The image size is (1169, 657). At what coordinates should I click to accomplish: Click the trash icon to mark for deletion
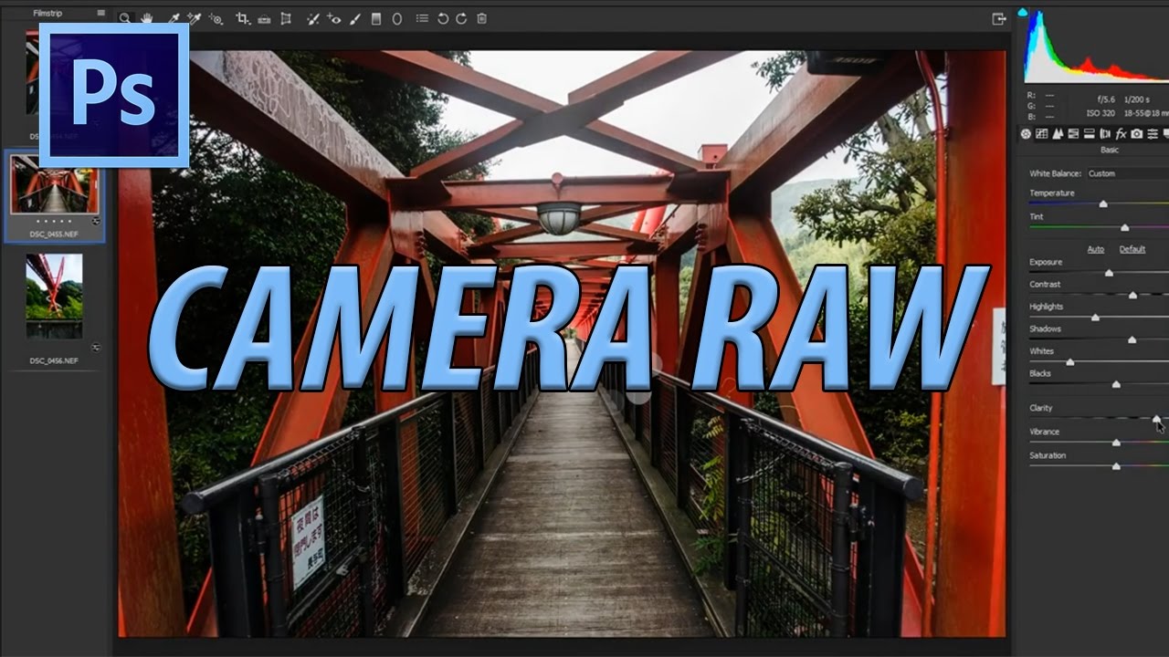tap(481, 18)
